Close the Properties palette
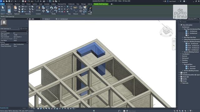The width and height of the screenshot is (200, 112). 27,19
